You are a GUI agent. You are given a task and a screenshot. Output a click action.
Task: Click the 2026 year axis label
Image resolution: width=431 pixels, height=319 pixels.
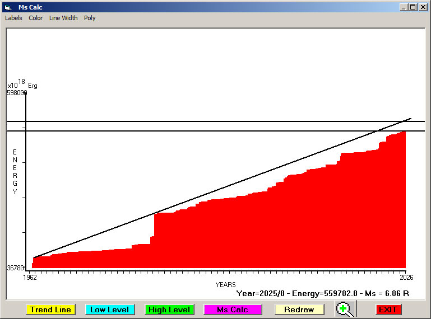pos(406,277)
